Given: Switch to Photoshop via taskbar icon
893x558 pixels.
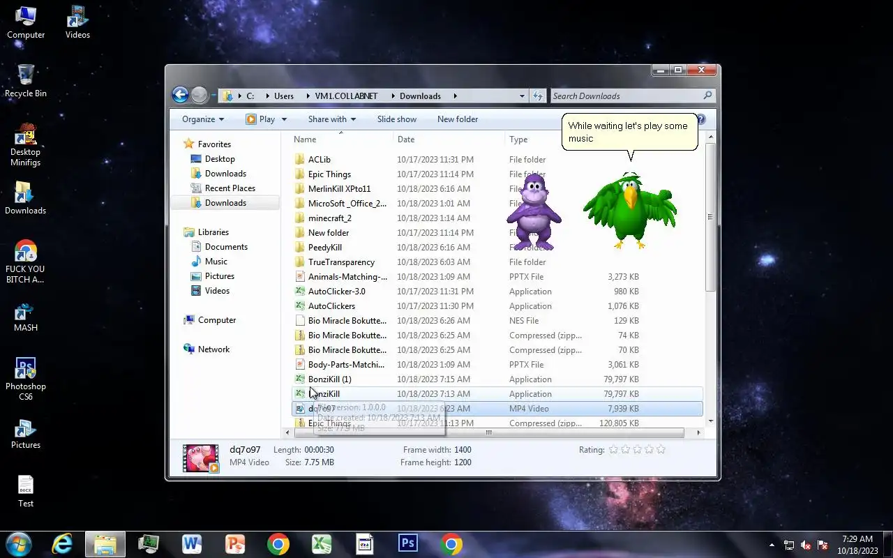Looking at the screenshot, I should 408,543.
